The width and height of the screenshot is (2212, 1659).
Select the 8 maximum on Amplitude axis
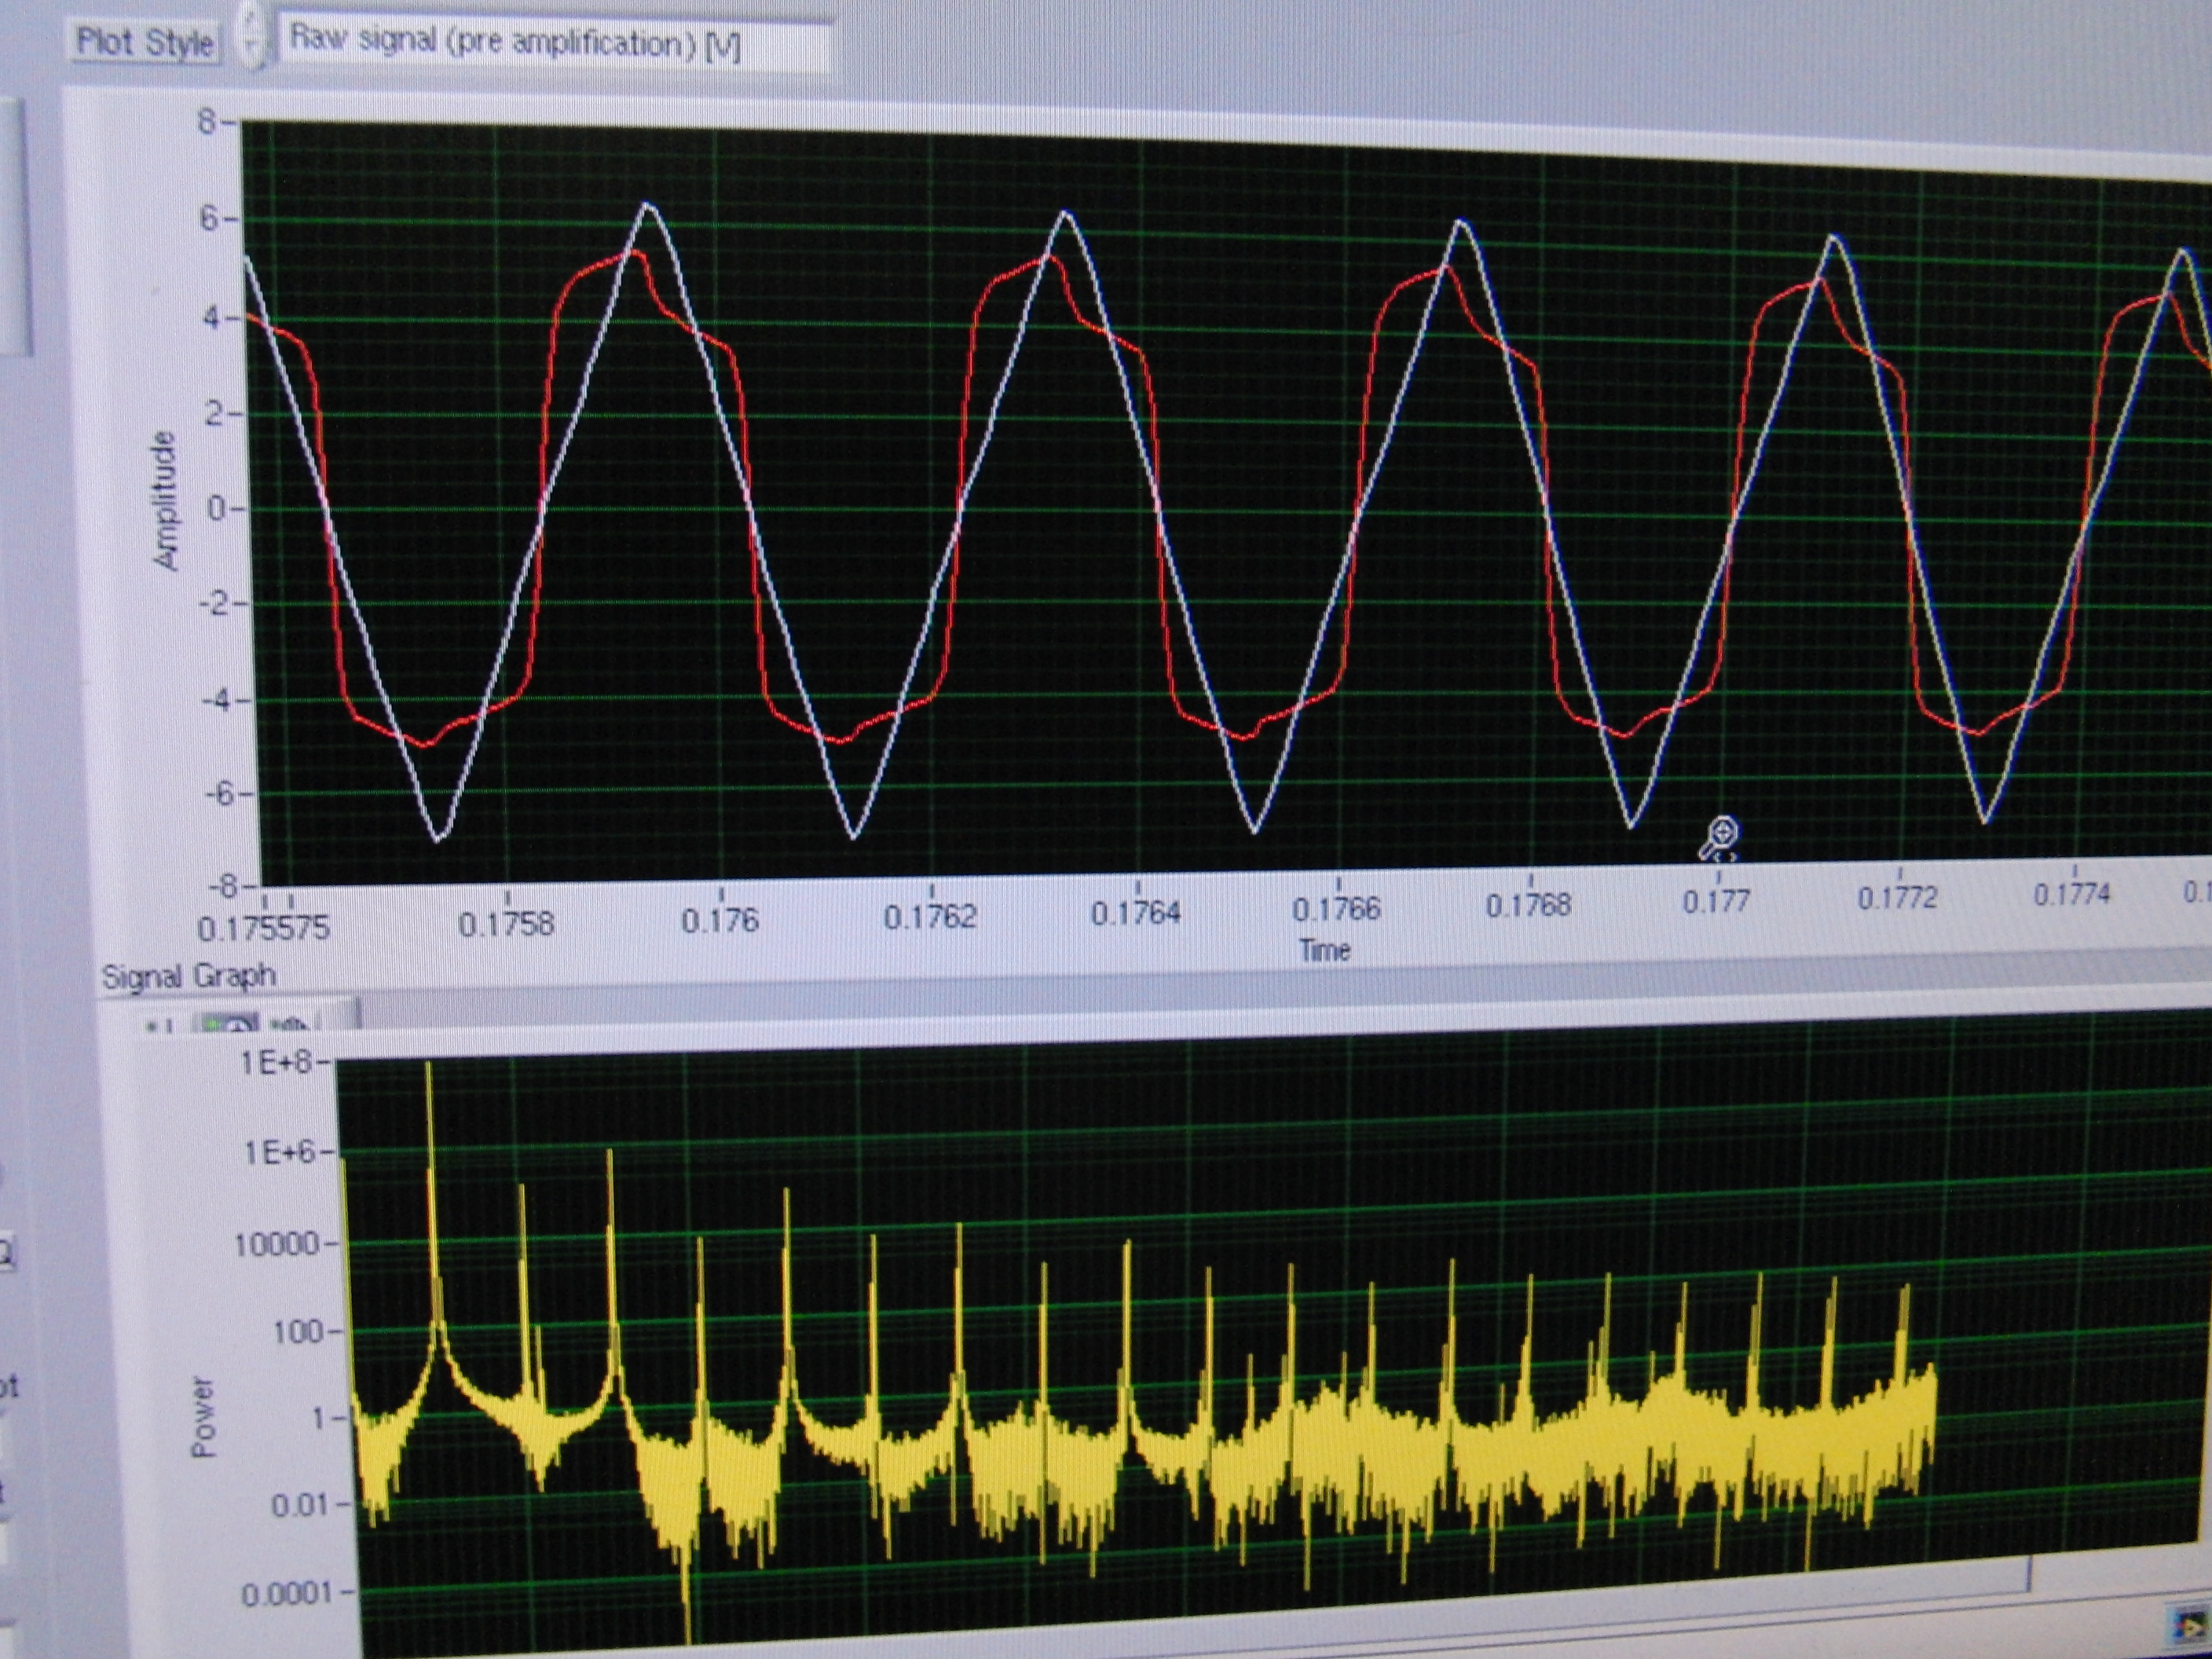tap(207, 122)
